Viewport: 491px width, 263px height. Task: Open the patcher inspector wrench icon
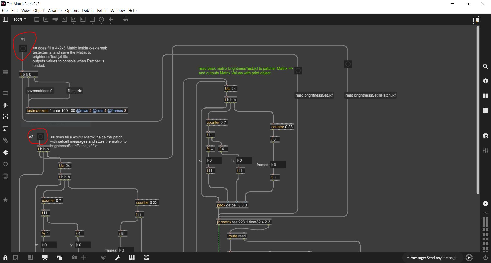pyautogui.click(x=118, y=258)
